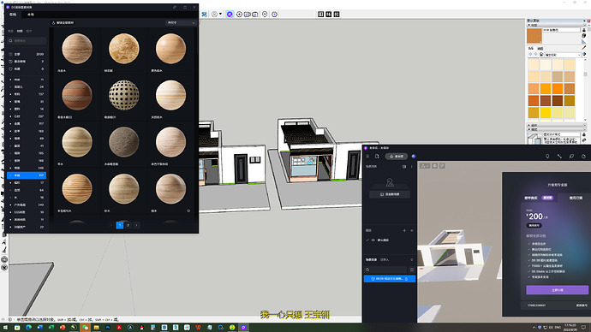
Task: Go to page 2 of materials
Action: point(128,225)
